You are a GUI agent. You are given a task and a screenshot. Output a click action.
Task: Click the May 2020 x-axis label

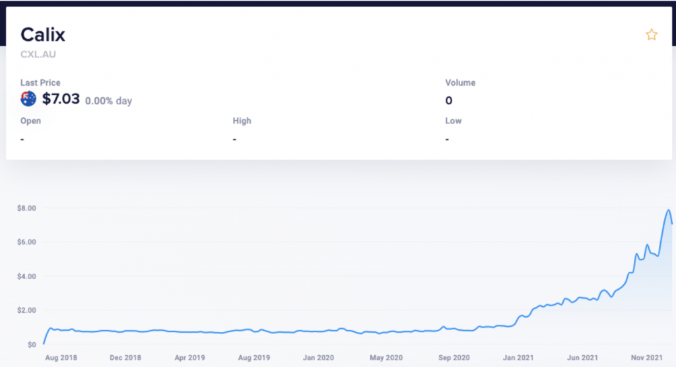386,358
